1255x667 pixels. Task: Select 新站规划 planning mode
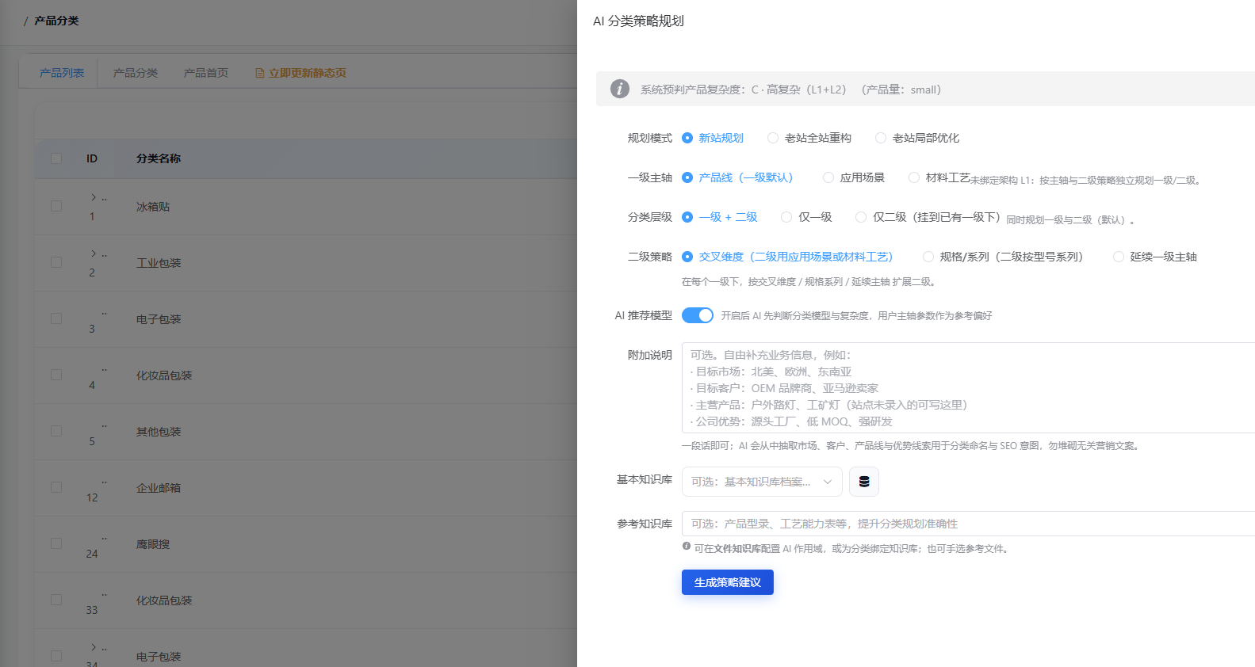[x=713, y=138]
